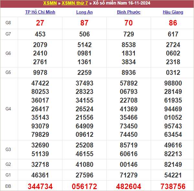Open the XSMN thứ 7 link
This screenshot has height=191, width=194.
[x=75, y=3]
